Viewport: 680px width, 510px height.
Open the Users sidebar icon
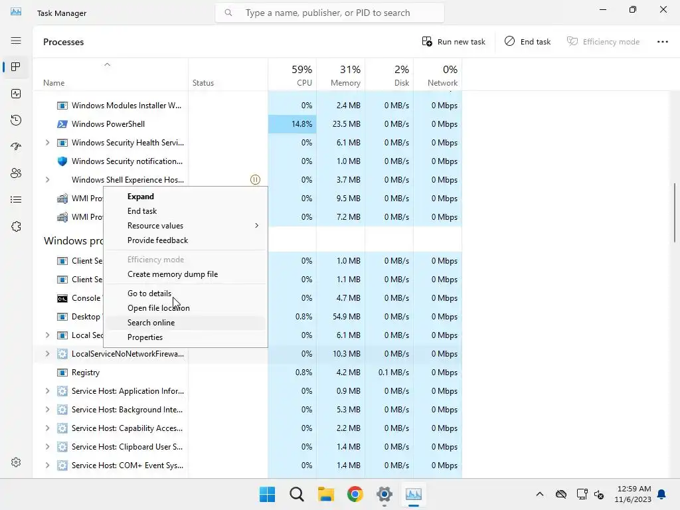16,173
